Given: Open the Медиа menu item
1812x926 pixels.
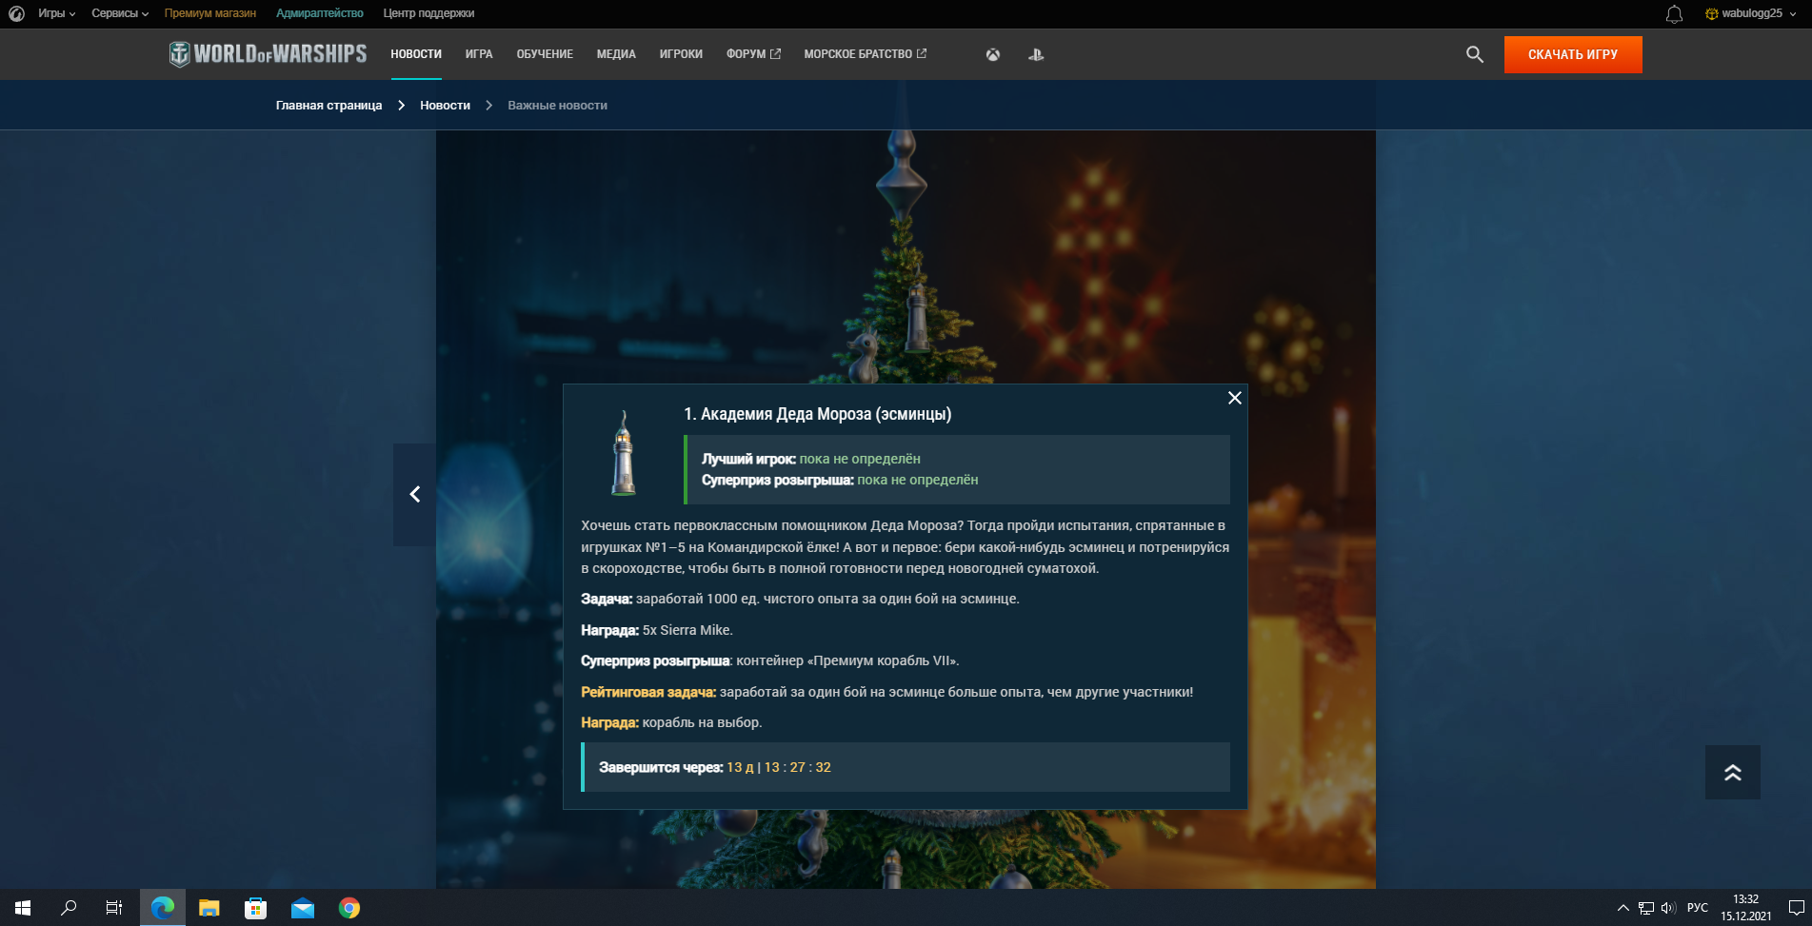Looking at the screenshot, I should pyautogui.click(x=616, y=54).
